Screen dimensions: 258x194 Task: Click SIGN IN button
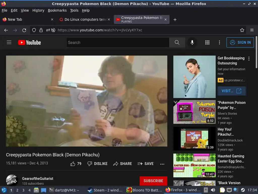(x=240, y=42)
